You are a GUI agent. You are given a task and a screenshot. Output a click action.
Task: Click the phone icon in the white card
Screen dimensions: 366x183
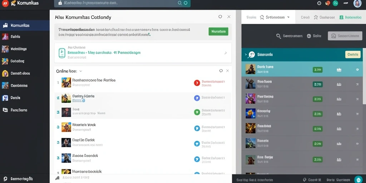[62, 53]
